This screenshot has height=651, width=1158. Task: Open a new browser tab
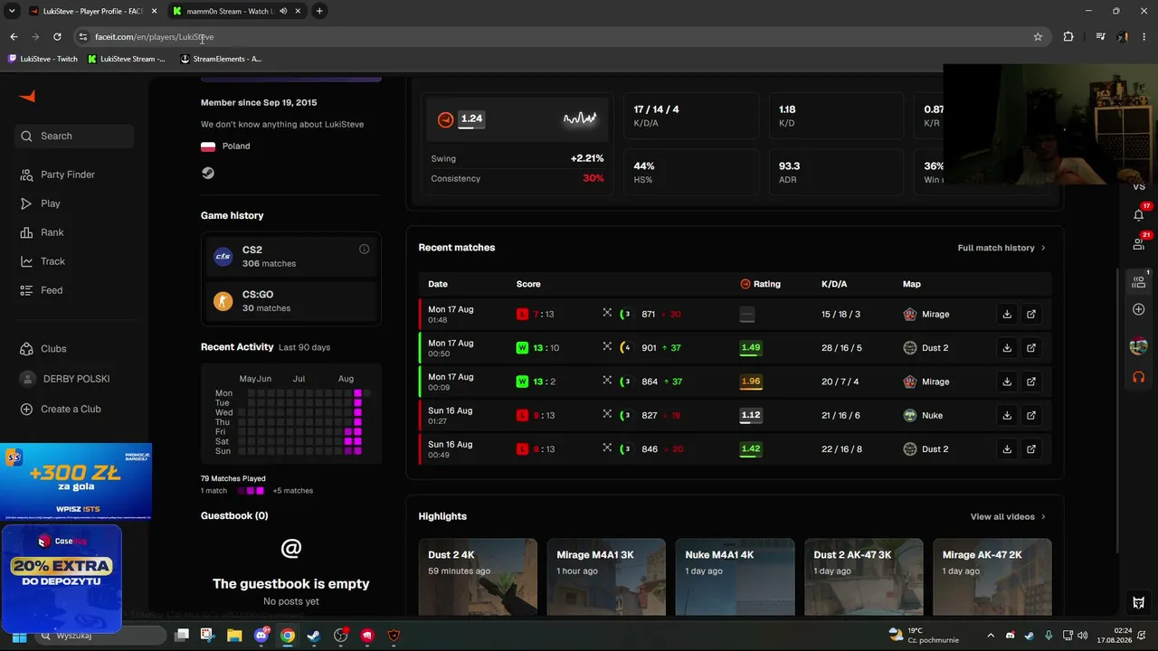[319, 11]
